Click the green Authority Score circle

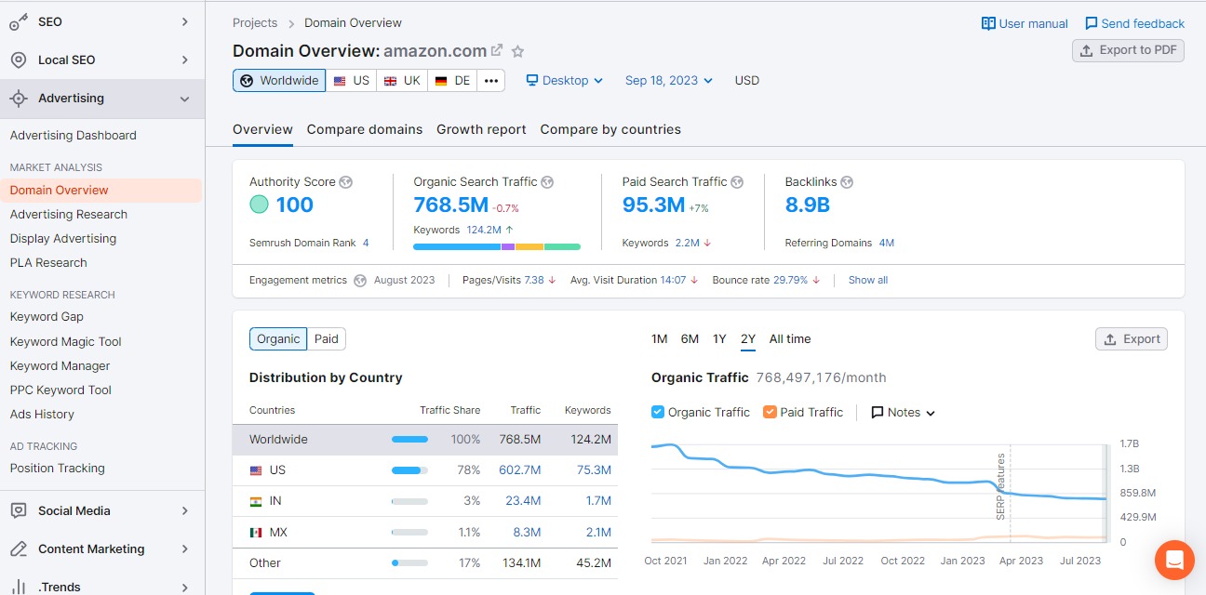[260, 205]
